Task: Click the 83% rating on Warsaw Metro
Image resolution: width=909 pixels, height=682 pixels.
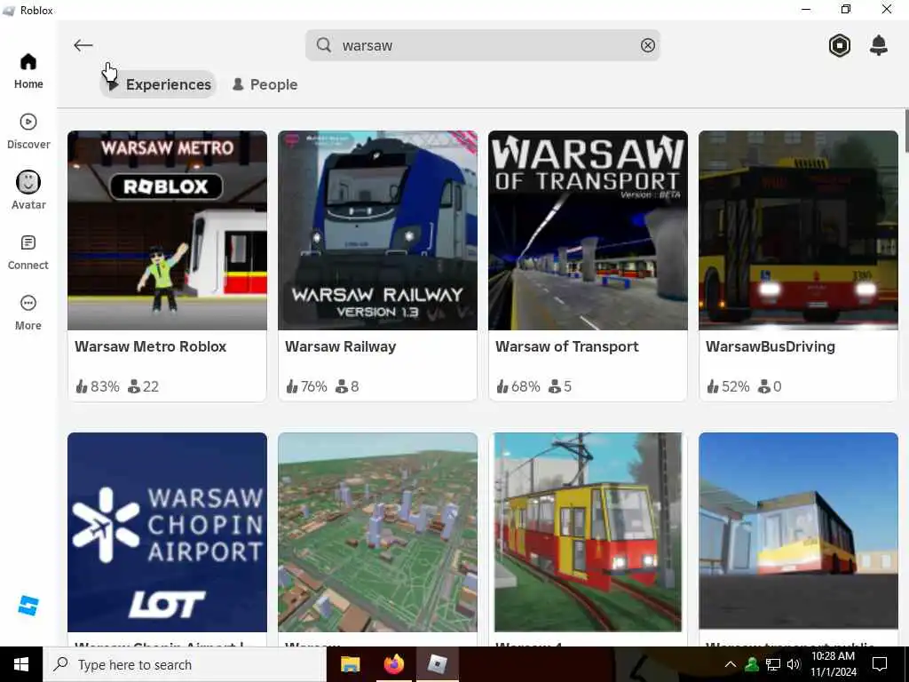Action: coord(98,386)
